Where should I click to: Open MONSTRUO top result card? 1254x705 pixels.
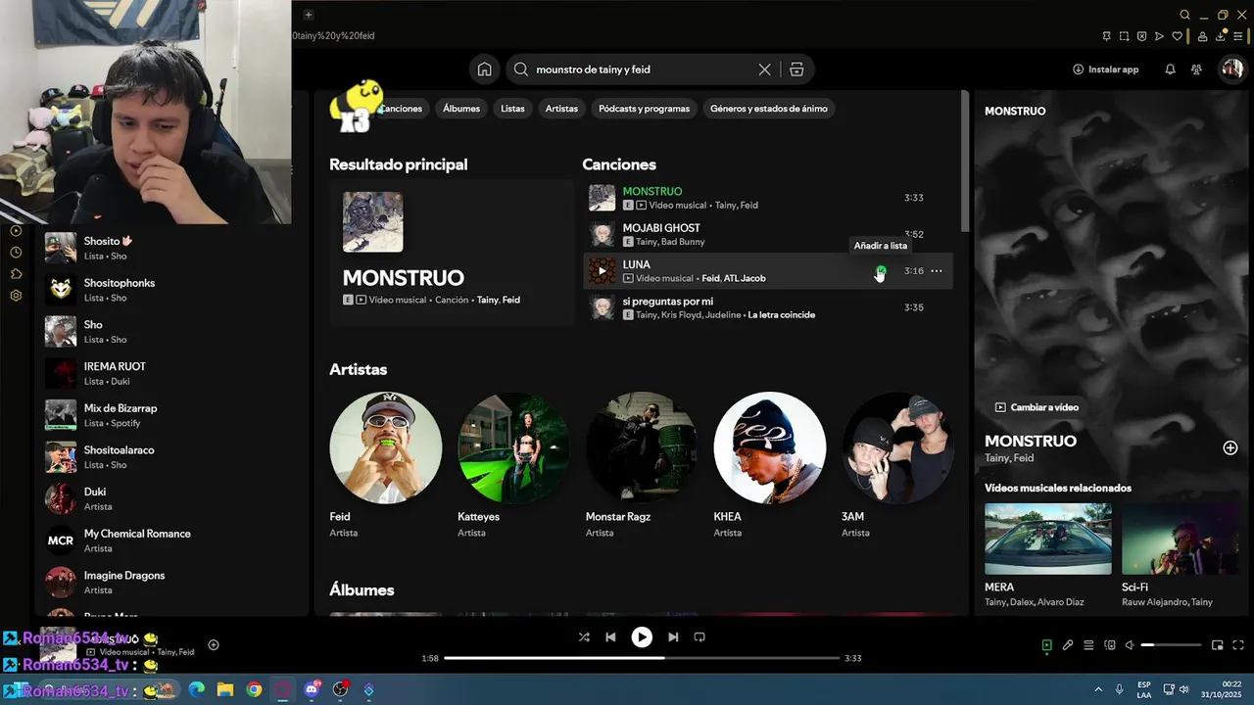click(x=452, y=252)
